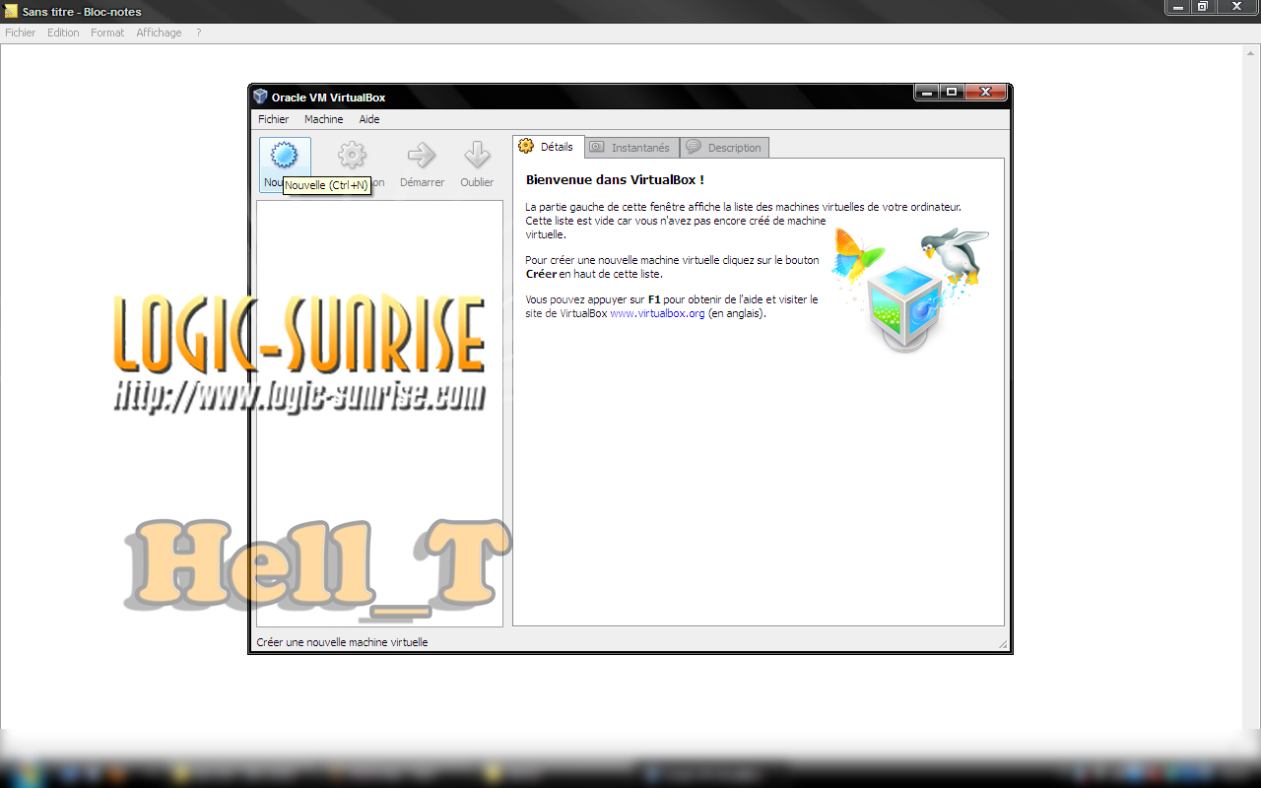Restore down the Bloc-notes window
The height and width of the screenshot is (788, 1261).
[1203, 7]
